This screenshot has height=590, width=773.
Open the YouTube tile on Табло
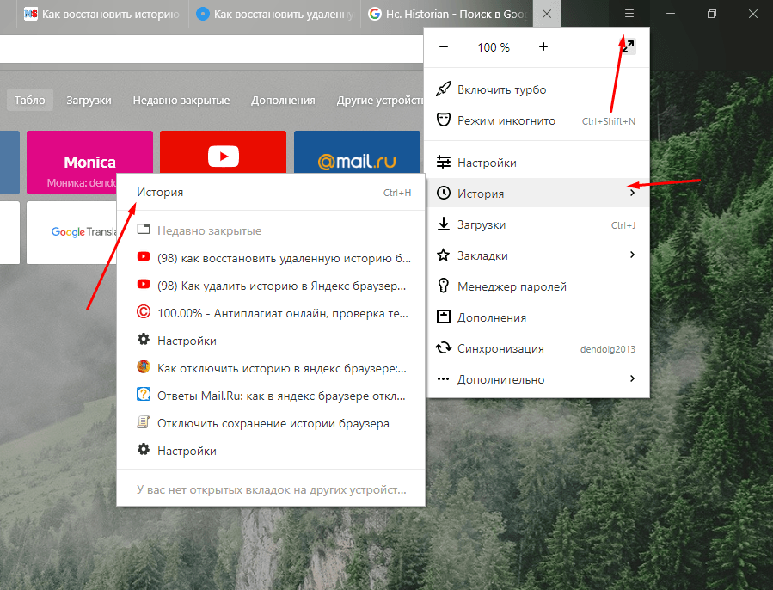[223, 152]
